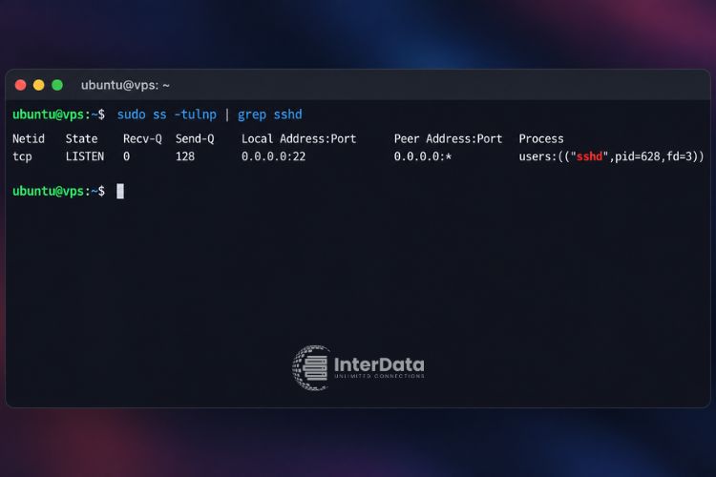Click the Recv-Q value '0'

[x=126, y=156]
